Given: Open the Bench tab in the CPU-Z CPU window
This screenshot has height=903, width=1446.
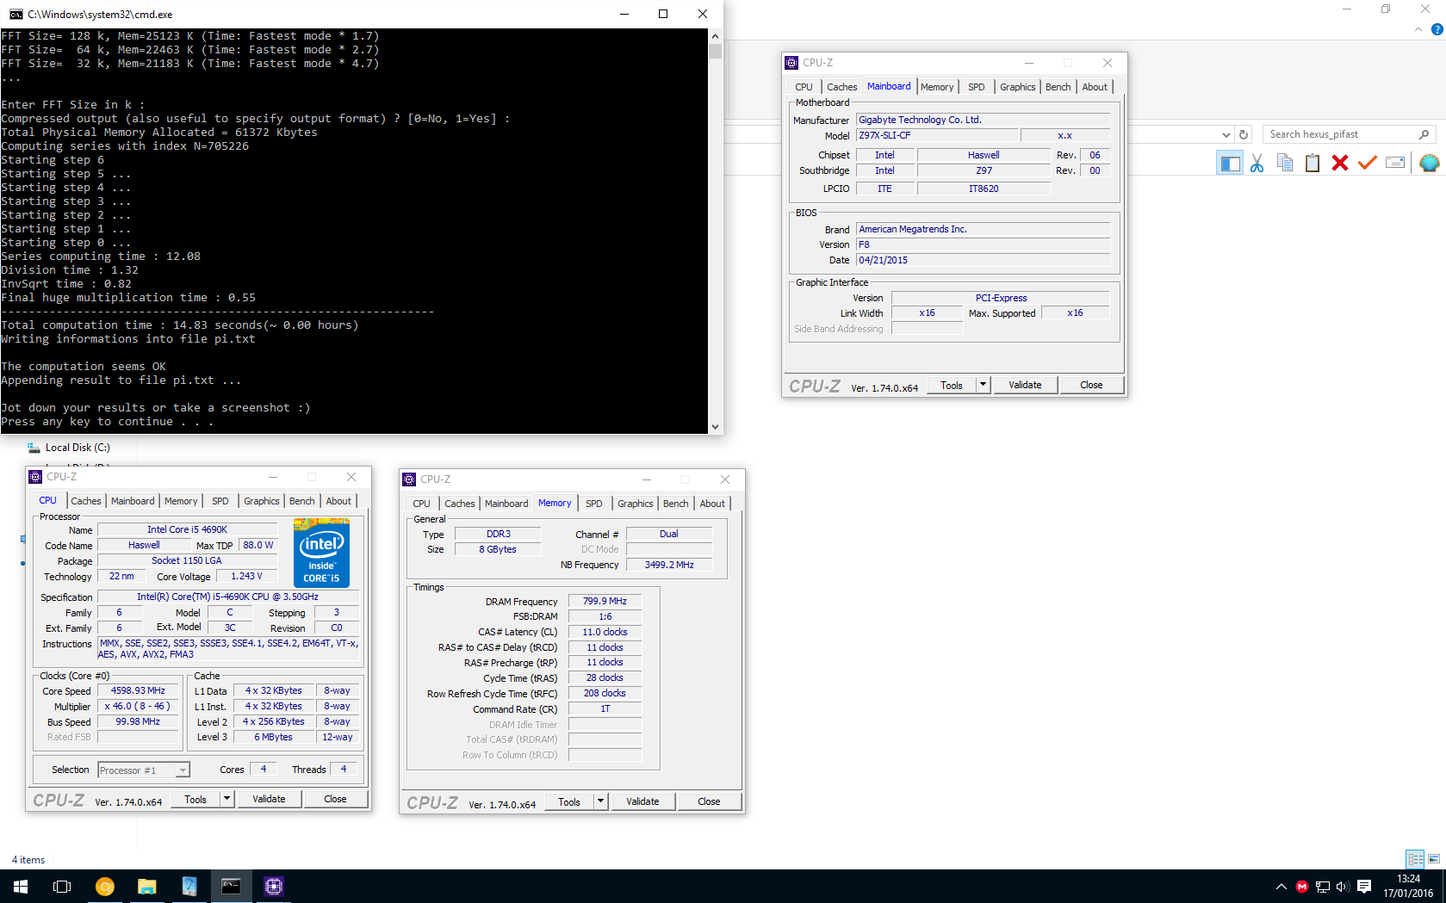Looking at the screenshot, I should pyautogui.click(x=302, y=501).
